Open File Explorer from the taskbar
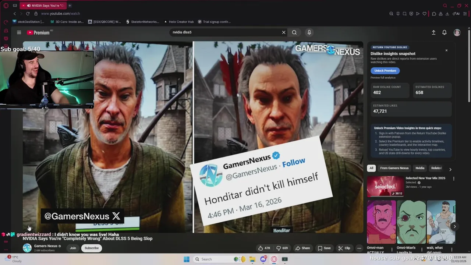Viewport: 471px width, 265px height. [252, 259]
